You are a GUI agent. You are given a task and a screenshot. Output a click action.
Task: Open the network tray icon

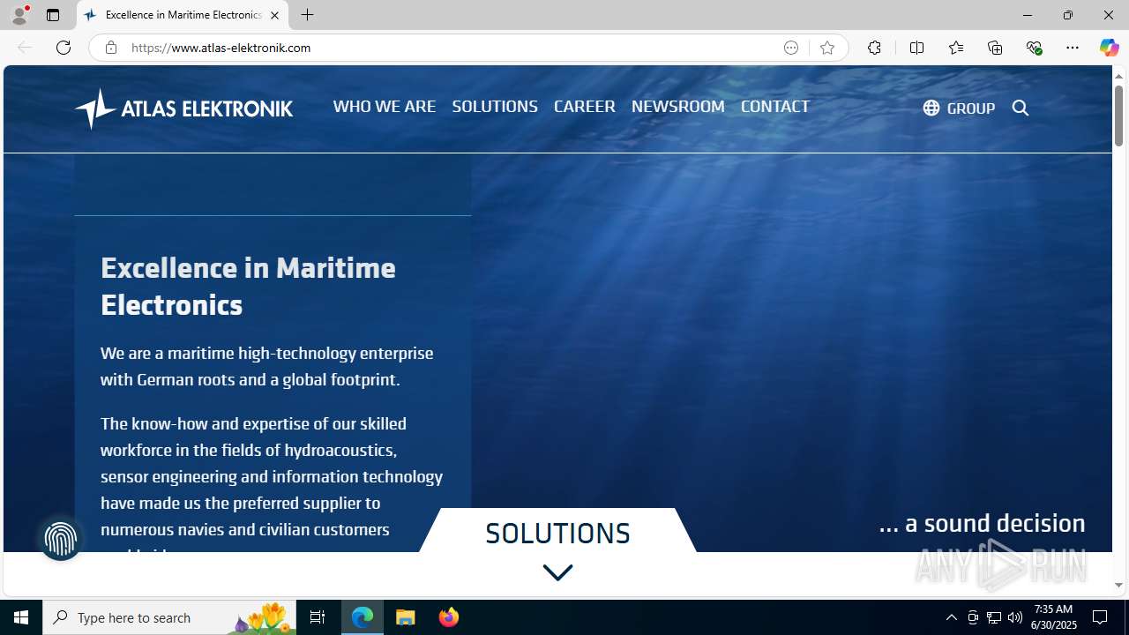[x=994, y=617]
